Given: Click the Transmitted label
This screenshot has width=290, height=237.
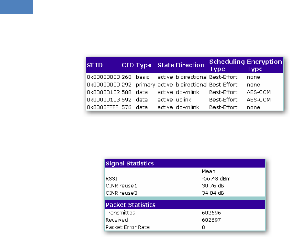Looking at the screenshot, I should click(x=120, y=213).
